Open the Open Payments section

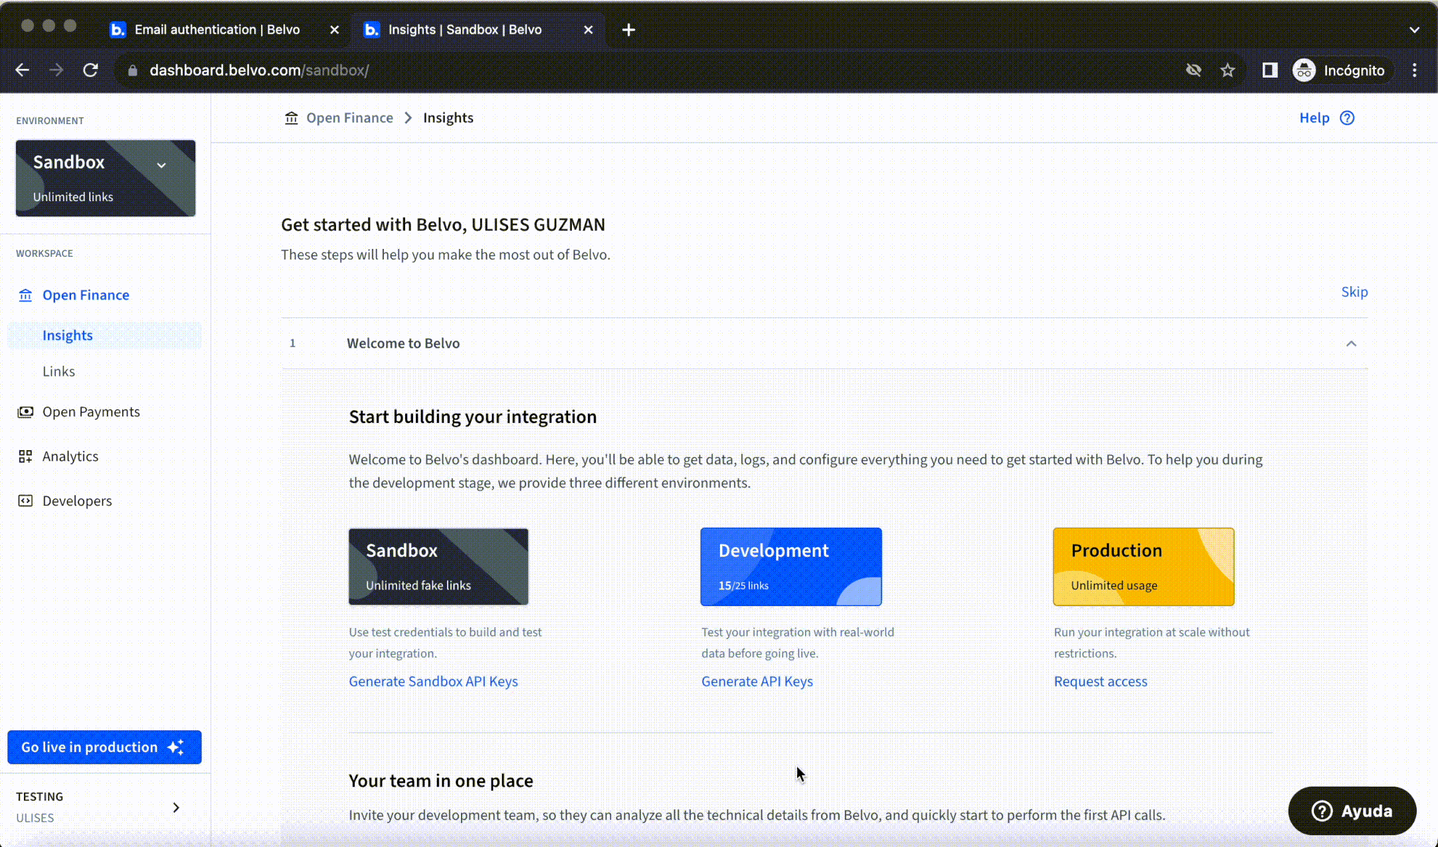pyautogui.click(x=91, y=412)
